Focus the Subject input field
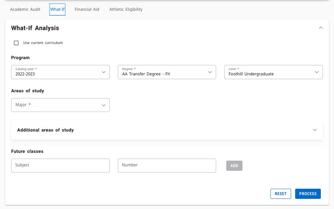Image resolution: width=334 pixels, height=209 pixels. pos(60,166)
